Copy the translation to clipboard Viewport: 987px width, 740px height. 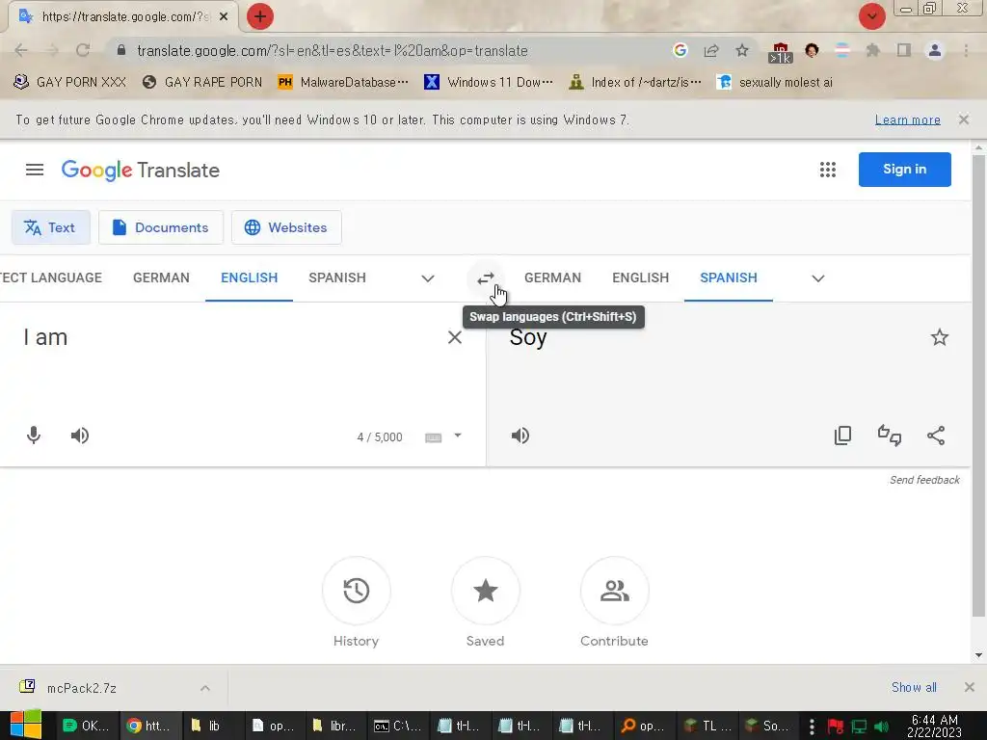842,436
